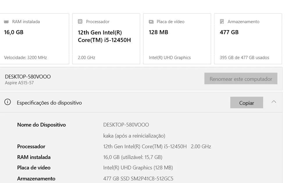Click 395 GB de 477 GB usados text
The height and width of the screenshot is (183, 287).
(x=244, y=58)
